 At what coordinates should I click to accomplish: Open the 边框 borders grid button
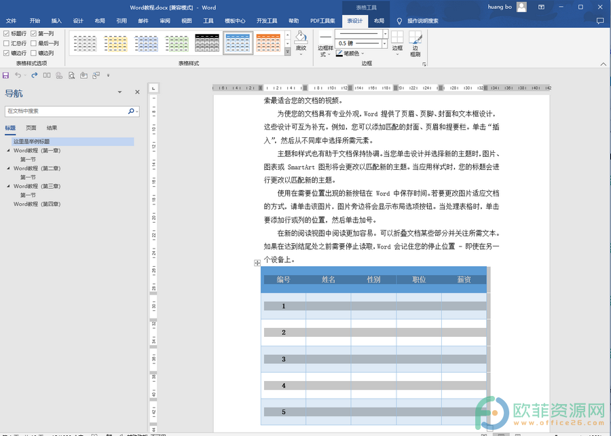[x=397, y=43]
